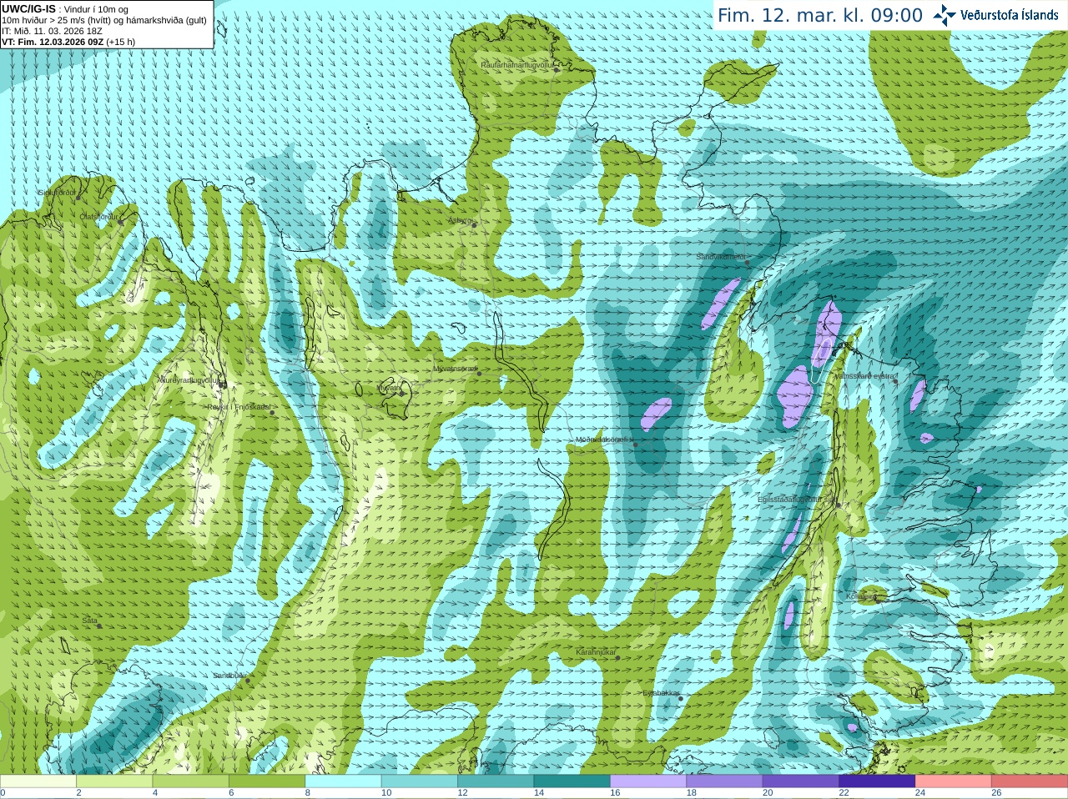Click the legend scale number 8

coord(308,793)
